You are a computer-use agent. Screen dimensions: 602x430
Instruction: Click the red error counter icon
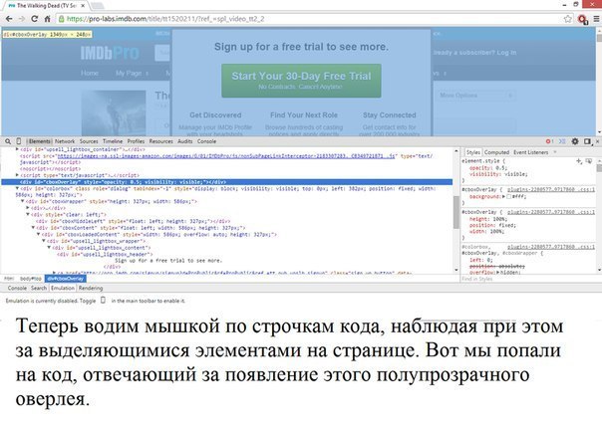click(x=550, y=141)
